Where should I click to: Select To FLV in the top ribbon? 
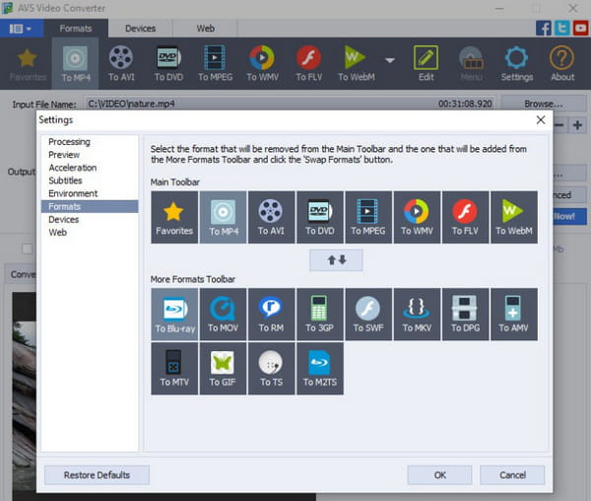click(x=308, y=63)
